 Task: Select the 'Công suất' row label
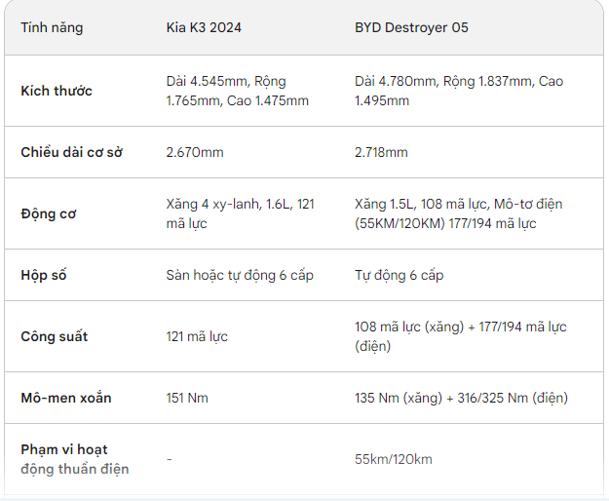(x=54, y=336)
